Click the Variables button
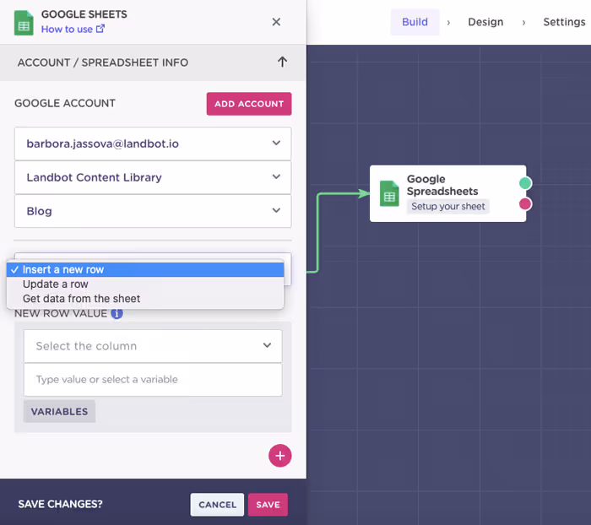Viewport: 591px width, 525px height. [59, 411]
